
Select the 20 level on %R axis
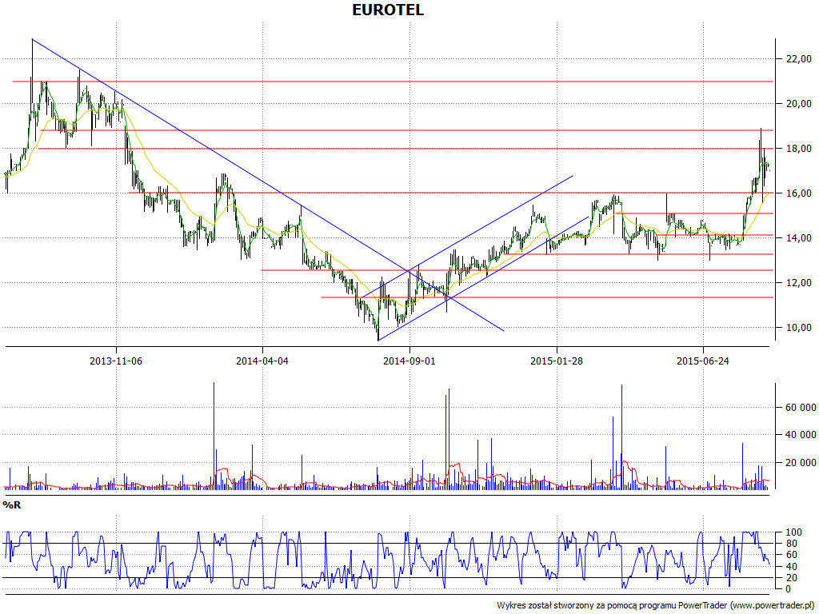pyautogui.click(x=792, y=578)
